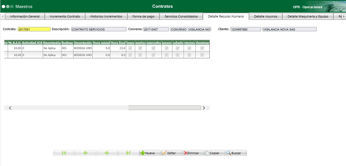This screenshot has height=166, width=346.
Task: Click the CONVENIO VIGILANCIA description field
Action: 191,29
